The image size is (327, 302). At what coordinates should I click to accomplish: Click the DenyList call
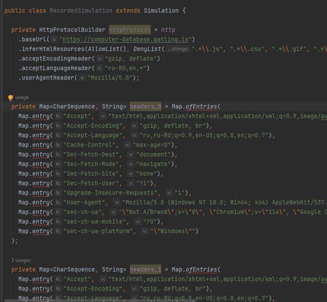click(147, 49)
